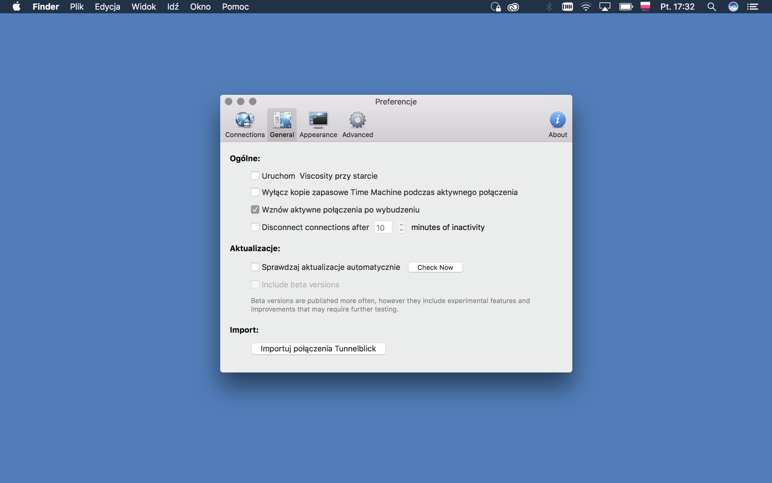Open the Plik menu
Screen dimensions: 772x483
(x=77, y=7)
